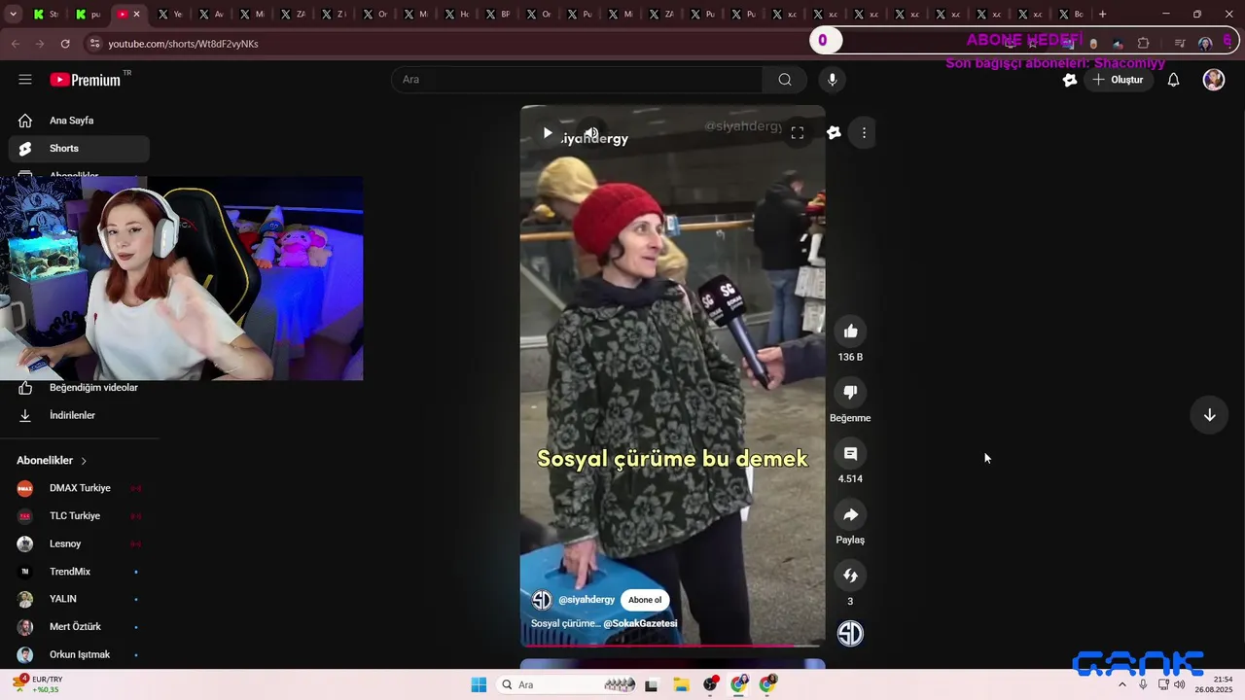Click the youtube.com/shorts URL address bar
1245x700 pixels.
183,44
